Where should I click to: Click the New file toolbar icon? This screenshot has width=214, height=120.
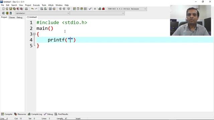(3, 9)
